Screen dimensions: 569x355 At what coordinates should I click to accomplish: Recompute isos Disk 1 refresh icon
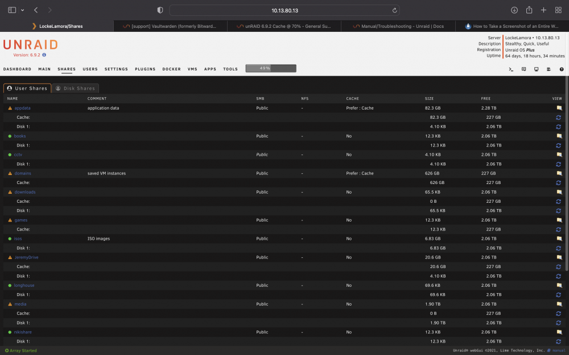[559, 248]
